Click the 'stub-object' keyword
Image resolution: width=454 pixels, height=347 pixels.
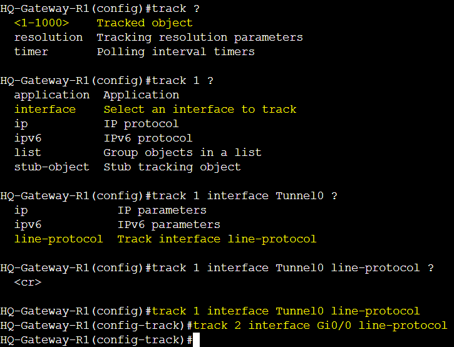(x=52, y=167)
